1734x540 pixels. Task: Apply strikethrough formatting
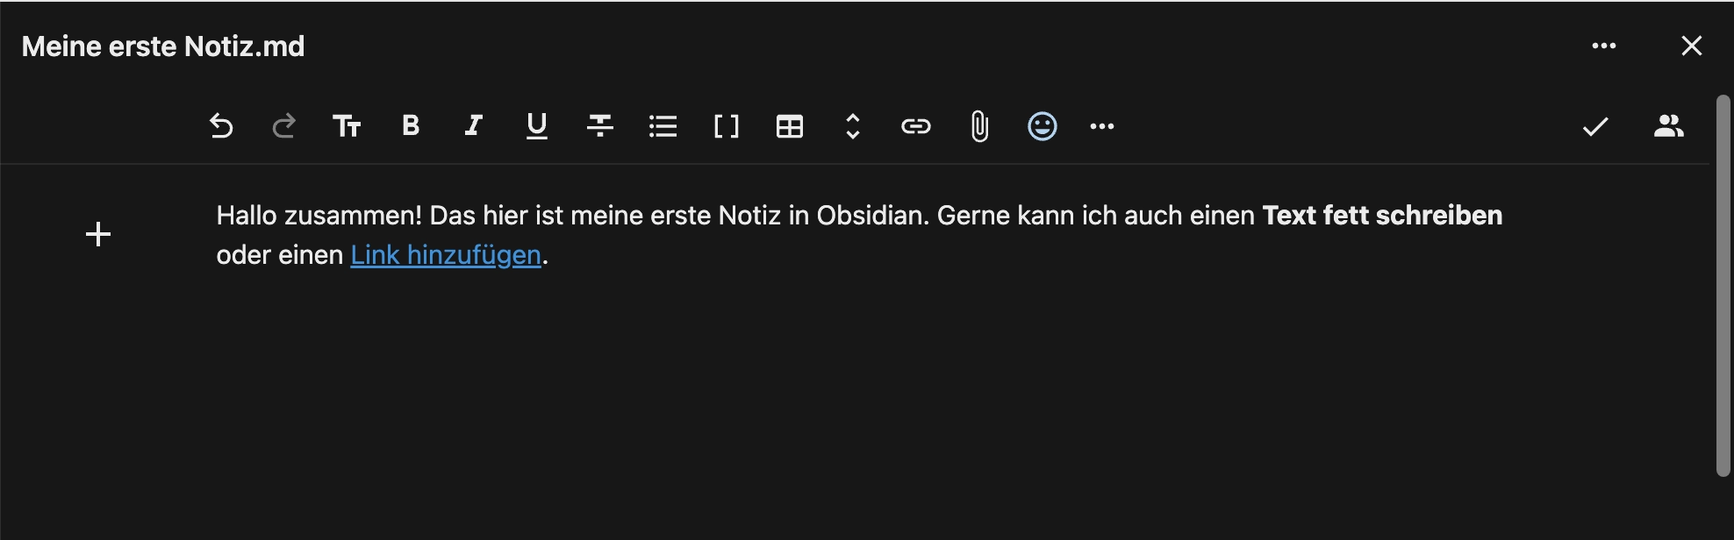pos(600,126)
